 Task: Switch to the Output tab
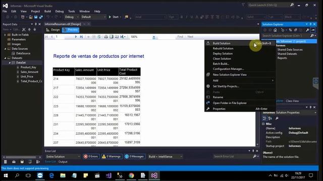[63, 162]
